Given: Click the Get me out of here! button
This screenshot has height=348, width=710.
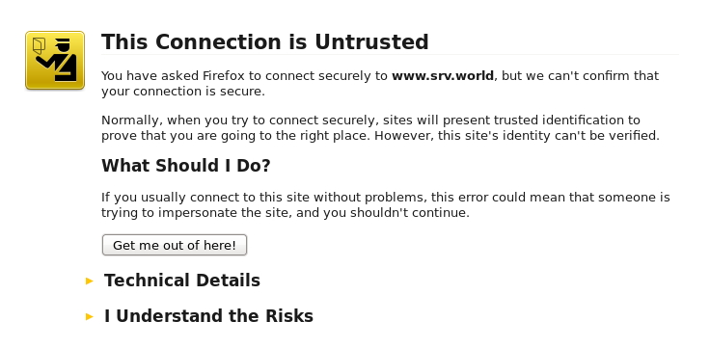Looking at the screenshot, I should coord(175,245).
